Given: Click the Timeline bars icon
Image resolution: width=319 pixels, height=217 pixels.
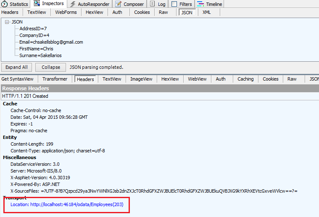Looking at the screenshot, I should click(x=200, y=4).
